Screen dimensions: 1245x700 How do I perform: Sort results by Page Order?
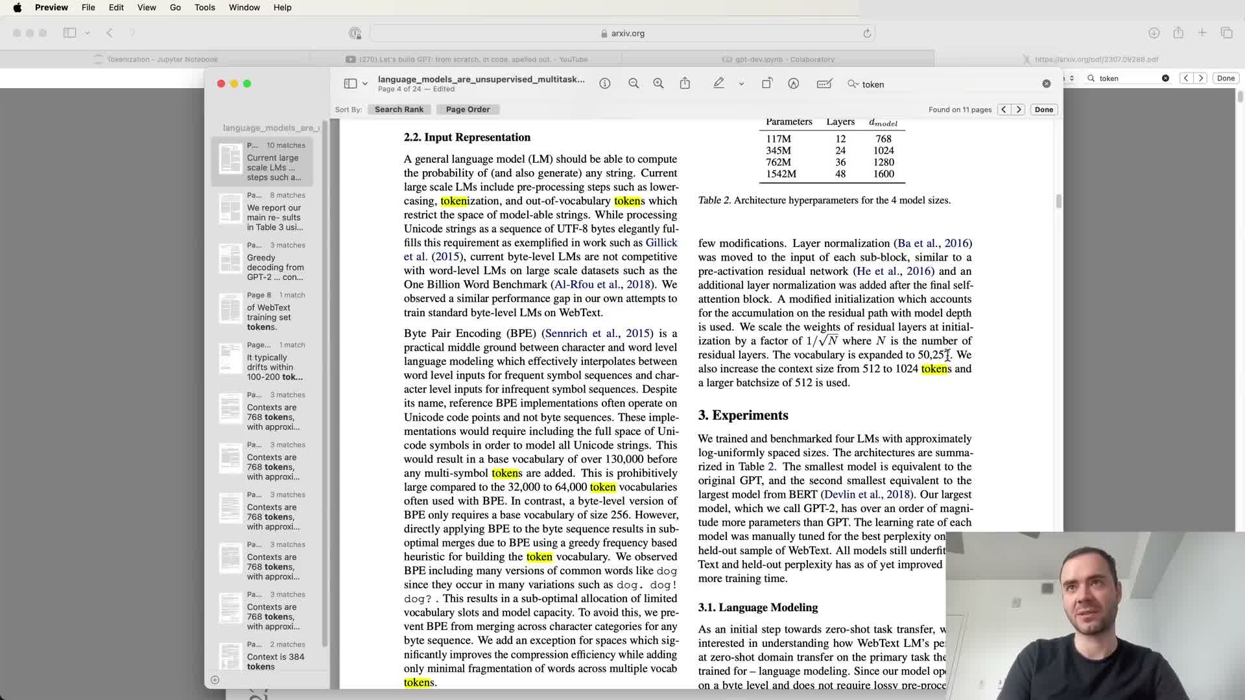click(x=468, y=110)
